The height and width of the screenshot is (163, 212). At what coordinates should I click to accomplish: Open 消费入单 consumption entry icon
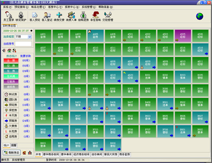(x=71, y=16)
